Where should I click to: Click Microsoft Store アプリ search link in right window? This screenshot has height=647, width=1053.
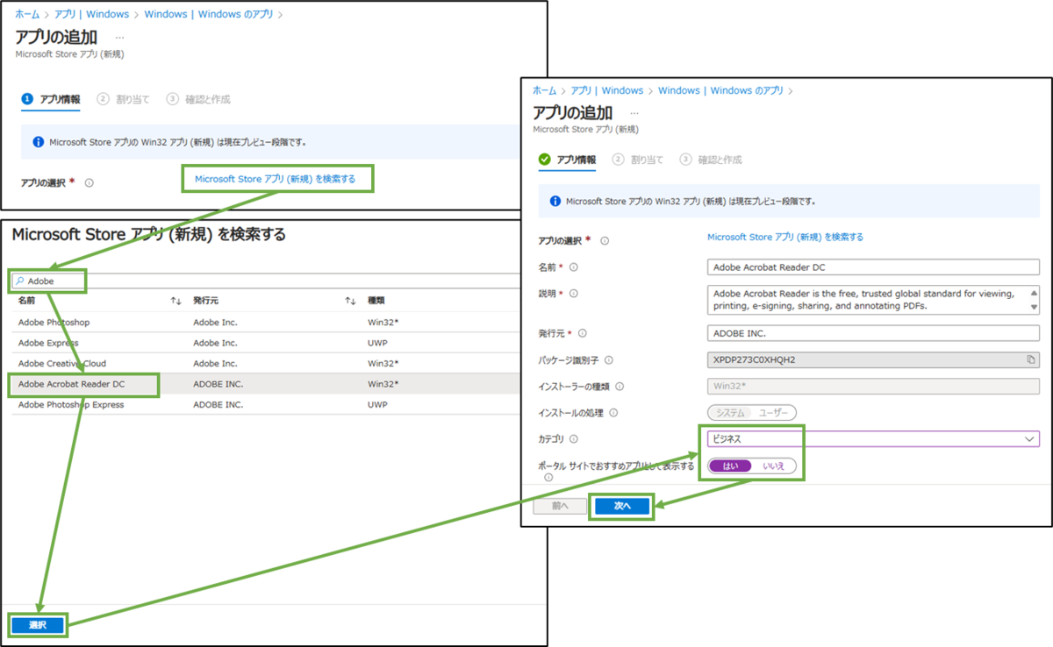[x=785, y=237]
